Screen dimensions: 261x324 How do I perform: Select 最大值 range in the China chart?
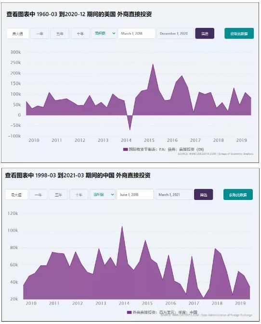tap(16, 194)
